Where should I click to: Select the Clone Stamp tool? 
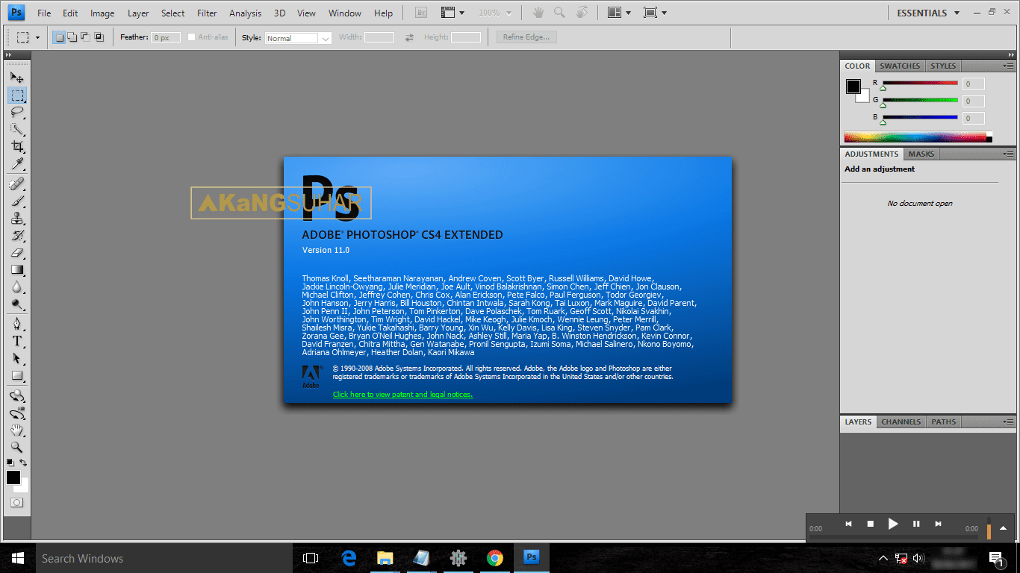coord(16,219)
